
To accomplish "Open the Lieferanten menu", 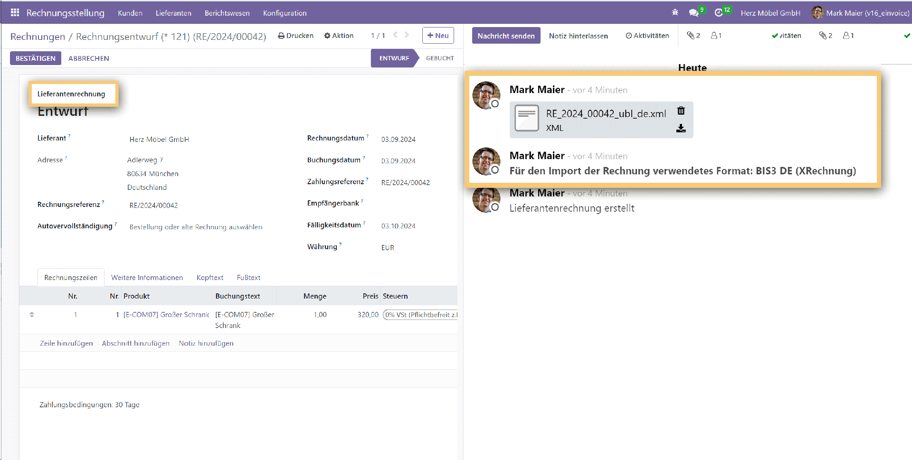I will pos(173,13).
